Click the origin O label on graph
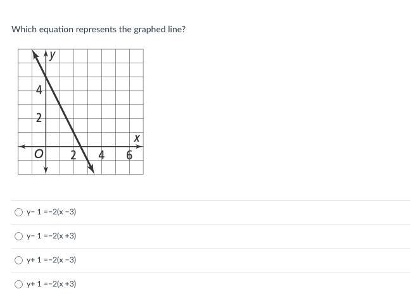The width and height of the screenshot is (418, 308). 39,155
